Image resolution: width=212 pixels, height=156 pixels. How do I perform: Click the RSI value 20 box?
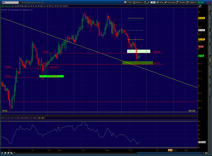(x=39, y=118)
